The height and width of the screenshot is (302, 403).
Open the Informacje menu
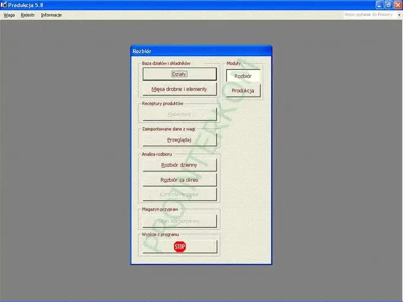coord(52,15)
